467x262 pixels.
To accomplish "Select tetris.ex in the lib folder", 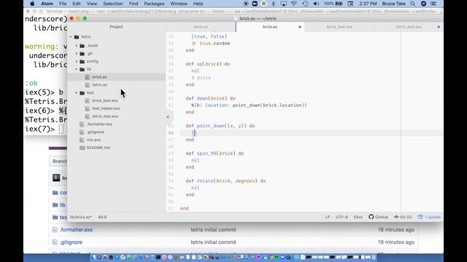I will (x=99, y=84).
